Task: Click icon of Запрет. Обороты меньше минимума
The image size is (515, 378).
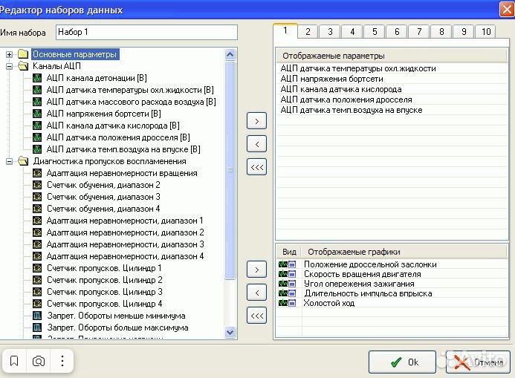Action: (x=37, y=316)
